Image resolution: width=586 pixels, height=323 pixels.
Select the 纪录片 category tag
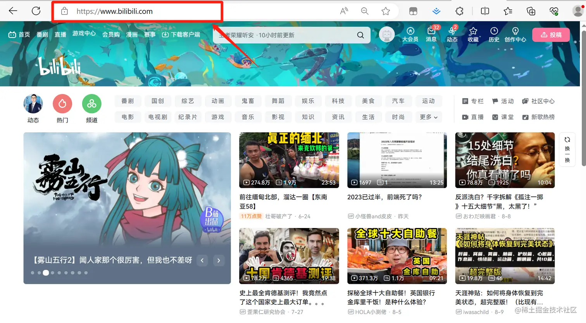point(188,117)
